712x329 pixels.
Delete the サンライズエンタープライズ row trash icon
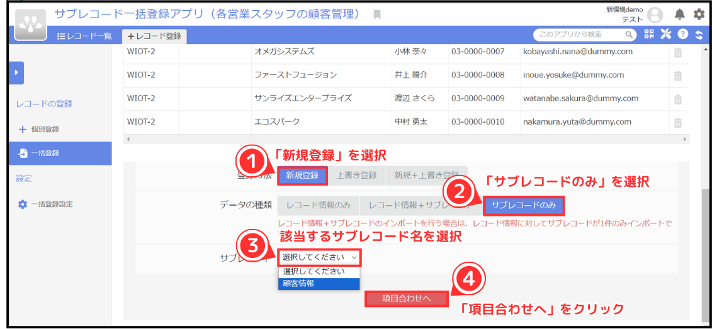(677, 99)
